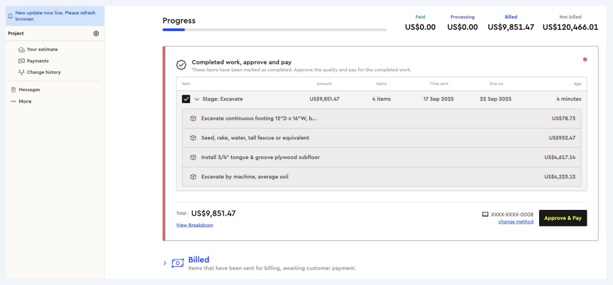The height and width of the screenshot is (285, 613).
Task: Click the View Breakdown link
Action: tap(194, 225)
